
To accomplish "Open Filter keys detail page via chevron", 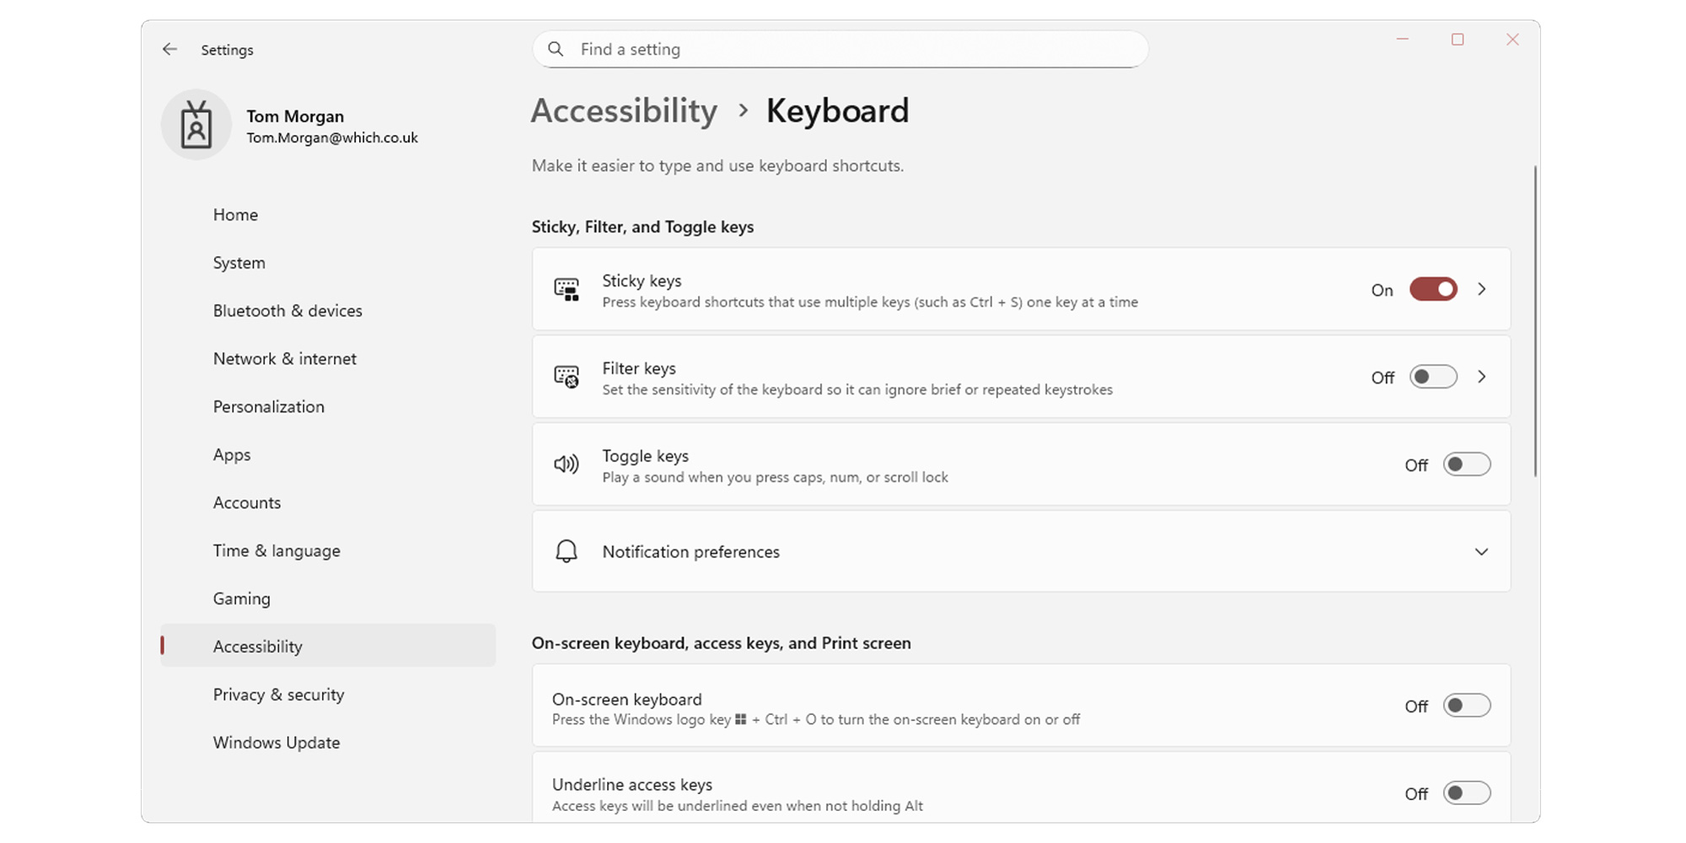I will click(x=1482, y=377).
